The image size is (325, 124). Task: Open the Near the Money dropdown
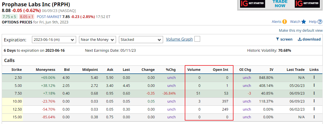(97, 40)
